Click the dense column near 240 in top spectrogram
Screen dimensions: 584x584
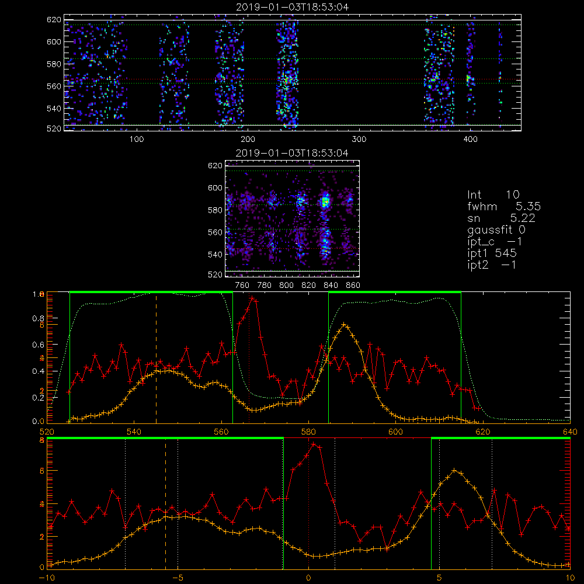coord(287,72)
